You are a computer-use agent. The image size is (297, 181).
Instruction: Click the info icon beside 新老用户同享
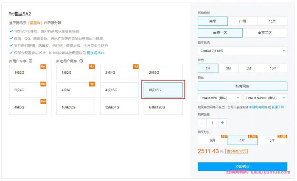point(81,61)
